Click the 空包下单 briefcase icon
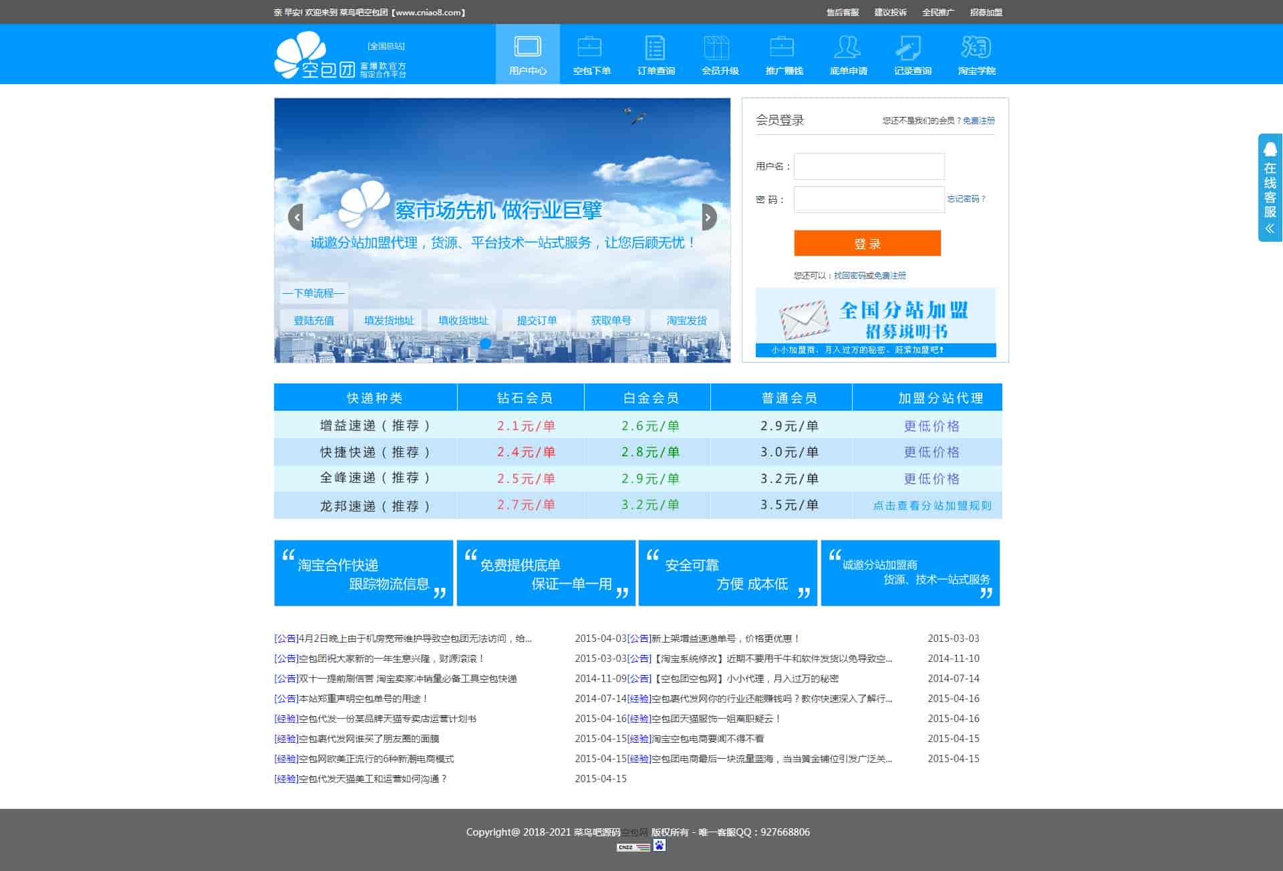Screen dimensions: 1283x871 [591, 47]
